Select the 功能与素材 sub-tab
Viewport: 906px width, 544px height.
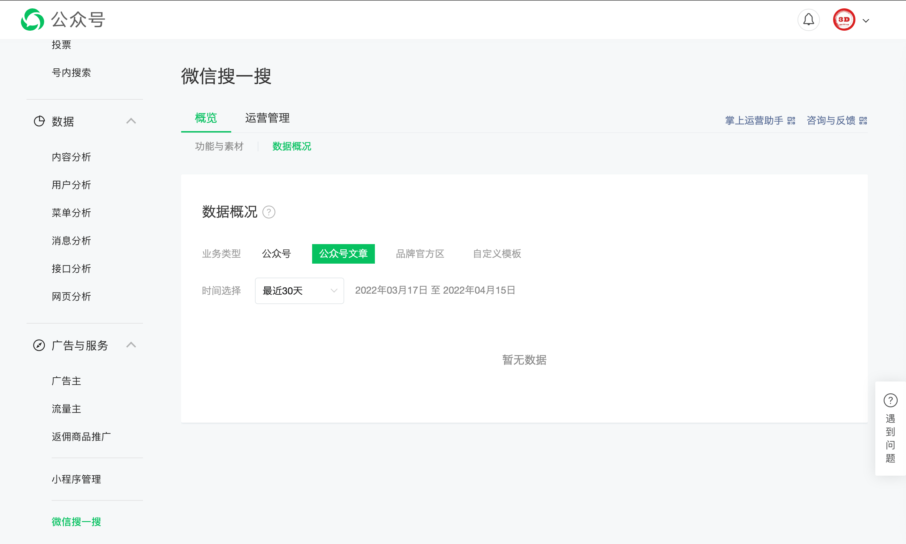[x=219, y=146]
